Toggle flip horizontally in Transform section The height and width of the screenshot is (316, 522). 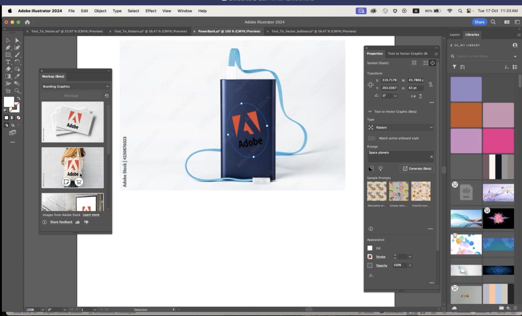coord(413,96)
